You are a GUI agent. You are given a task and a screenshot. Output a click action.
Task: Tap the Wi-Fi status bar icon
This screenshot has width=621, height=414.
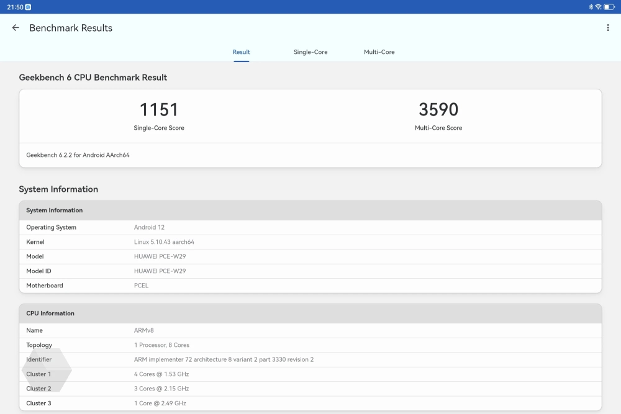tap(598, 7)
